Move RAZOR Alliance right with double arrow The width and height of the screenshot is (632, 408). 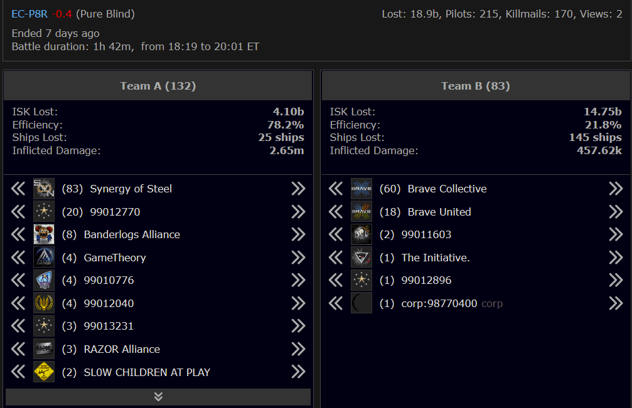click(298, 349)
